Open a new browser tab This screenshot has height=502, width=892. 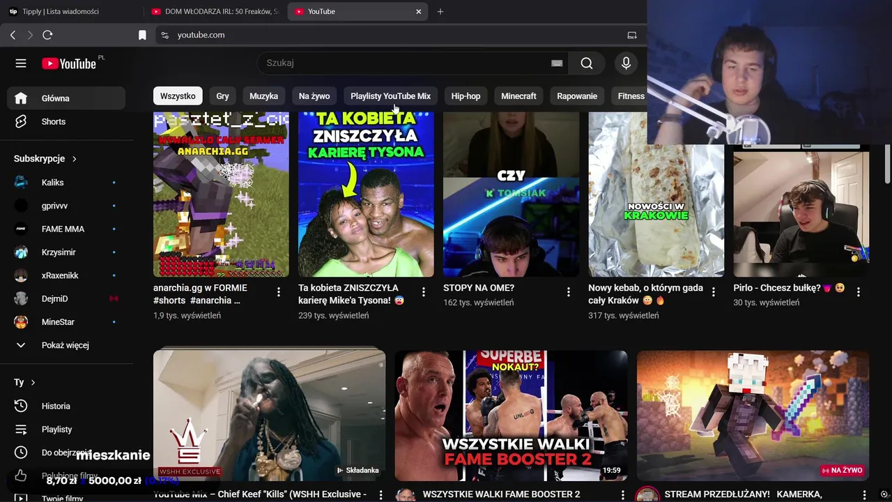[x=440, y=11]
